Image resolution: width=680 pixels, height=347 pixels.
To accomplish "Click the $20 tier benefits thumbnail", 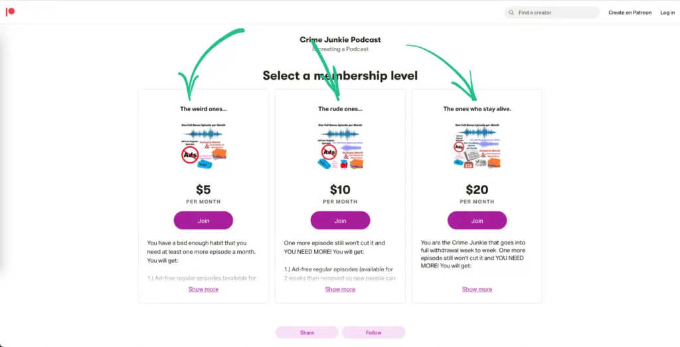I will coord(477,146).
